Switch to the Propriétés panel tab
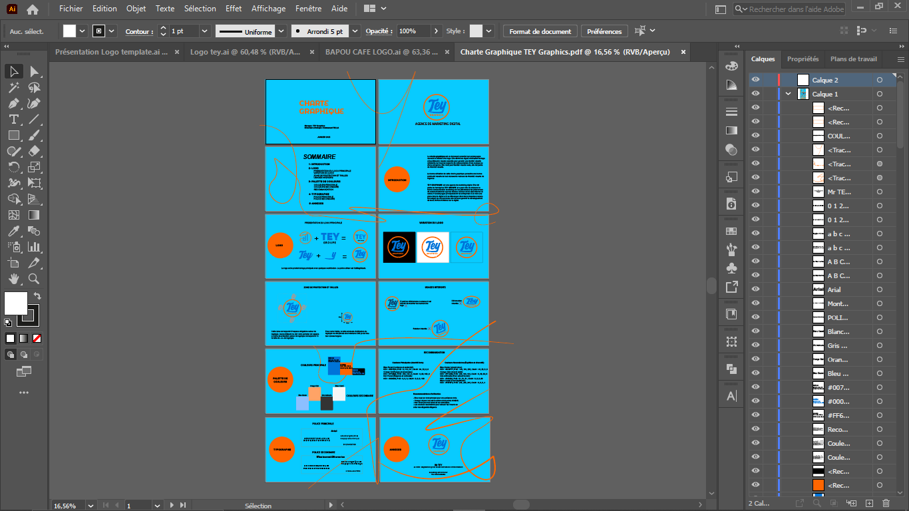This screenshot has width=909, height=511. point(803,59)
